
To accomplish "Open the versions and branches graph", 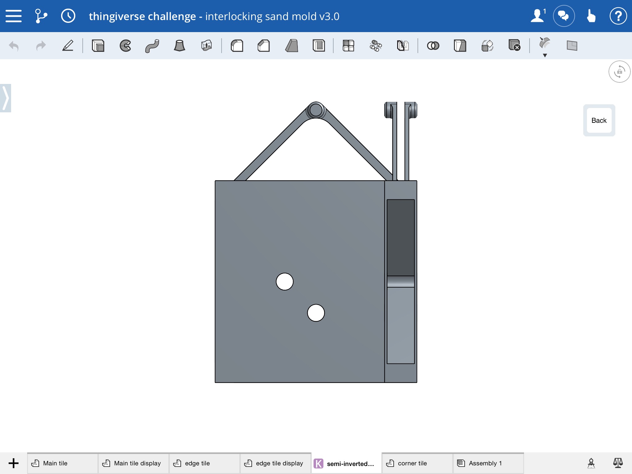I will tap(41, 16).
